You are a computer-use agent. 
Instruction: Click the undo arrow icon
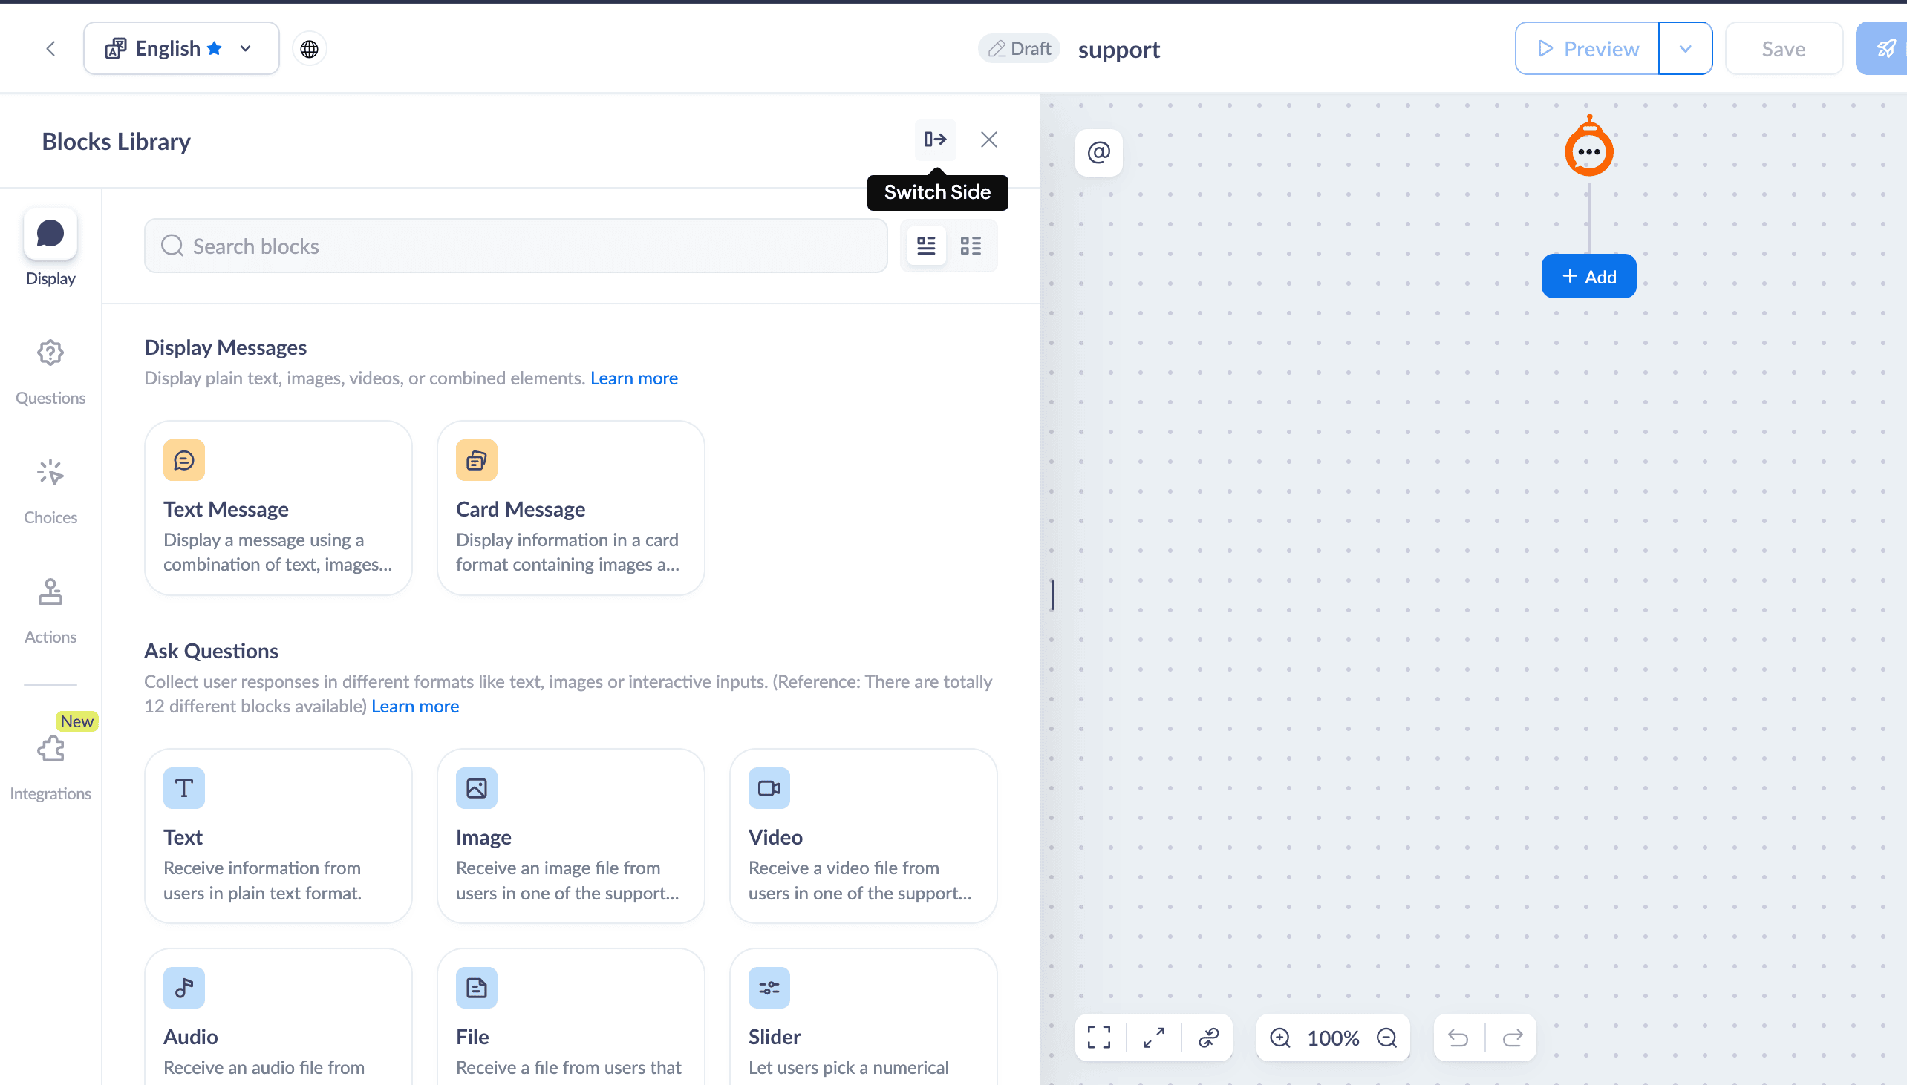pos(1458,1037)
